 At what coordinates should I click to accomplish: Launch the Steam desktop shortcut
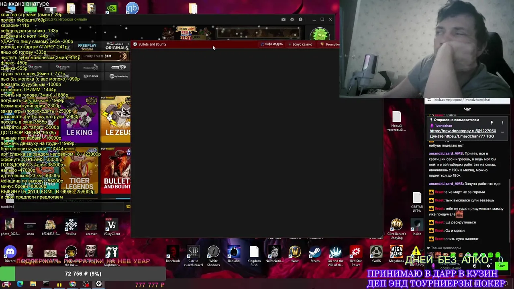pos(315,254)
